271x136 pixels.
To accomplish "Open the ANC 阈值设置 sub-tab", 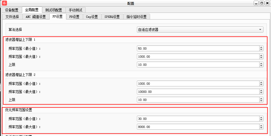I will (x=36, y=17).
